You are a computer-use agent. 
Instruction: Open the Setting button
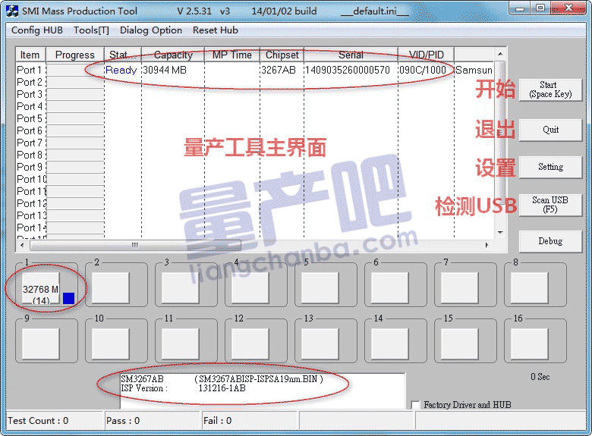click(550, 167)
